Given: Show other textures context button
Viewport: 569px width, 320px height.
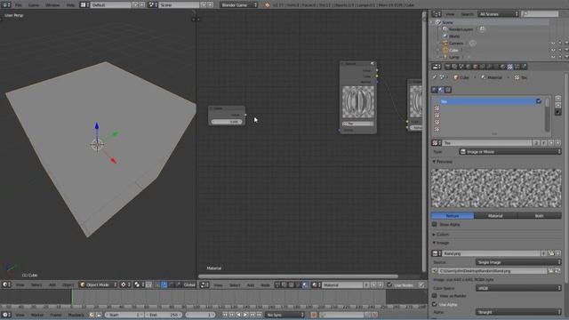Looking at the screenshot, I should (448, 90).
